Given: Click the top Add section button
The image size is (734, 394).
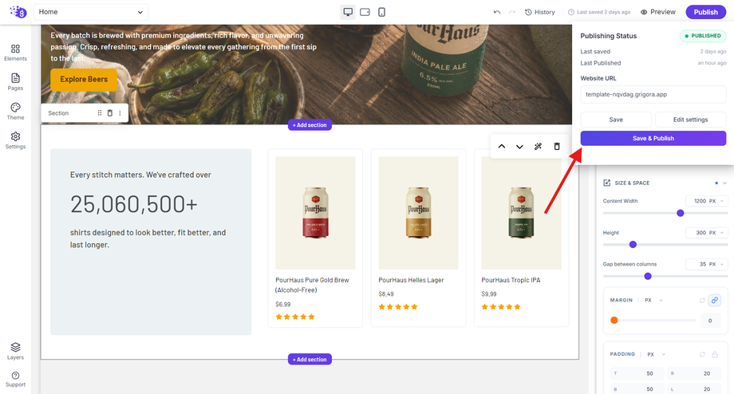Looking at the screenshot, I should click(310, 125).
